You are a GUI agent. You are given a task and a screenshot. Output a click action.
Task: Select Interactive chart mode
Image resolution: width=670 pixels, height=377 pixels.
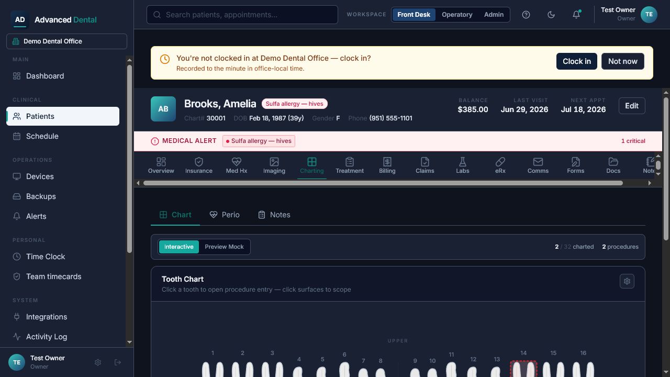coord(179,247)
